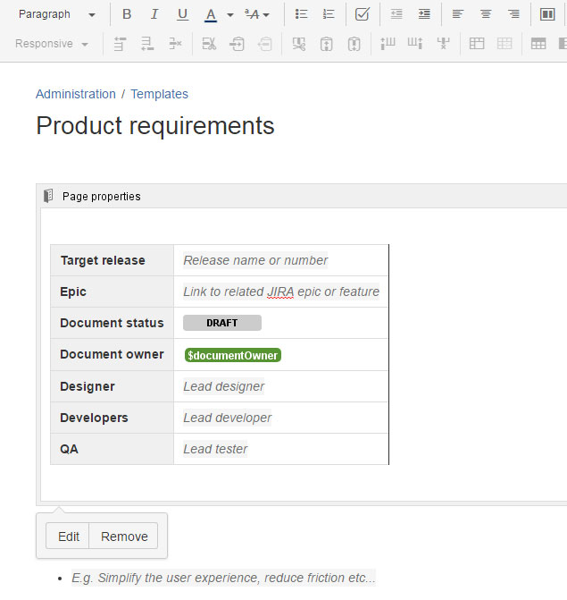Select the $documentOwner variable placeholder
The image size is (567, 600).
[x=233, y=355]
